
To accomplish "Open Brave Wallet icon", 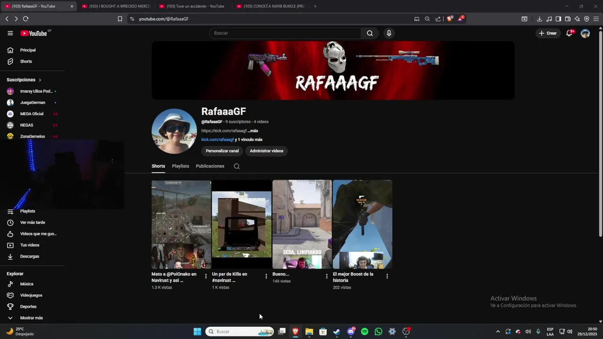I will [568, 19].
